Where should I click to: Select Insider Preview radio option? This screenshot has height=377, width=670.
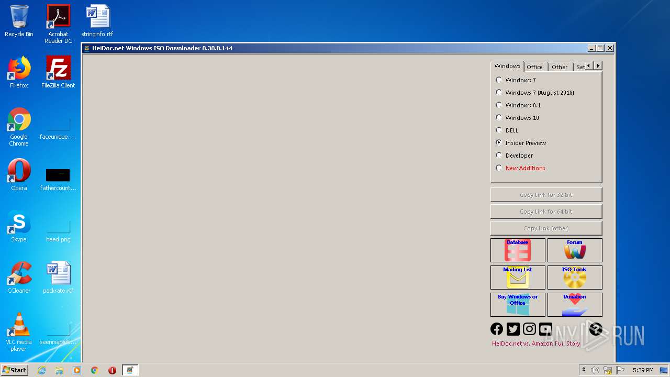click(521, 143)
